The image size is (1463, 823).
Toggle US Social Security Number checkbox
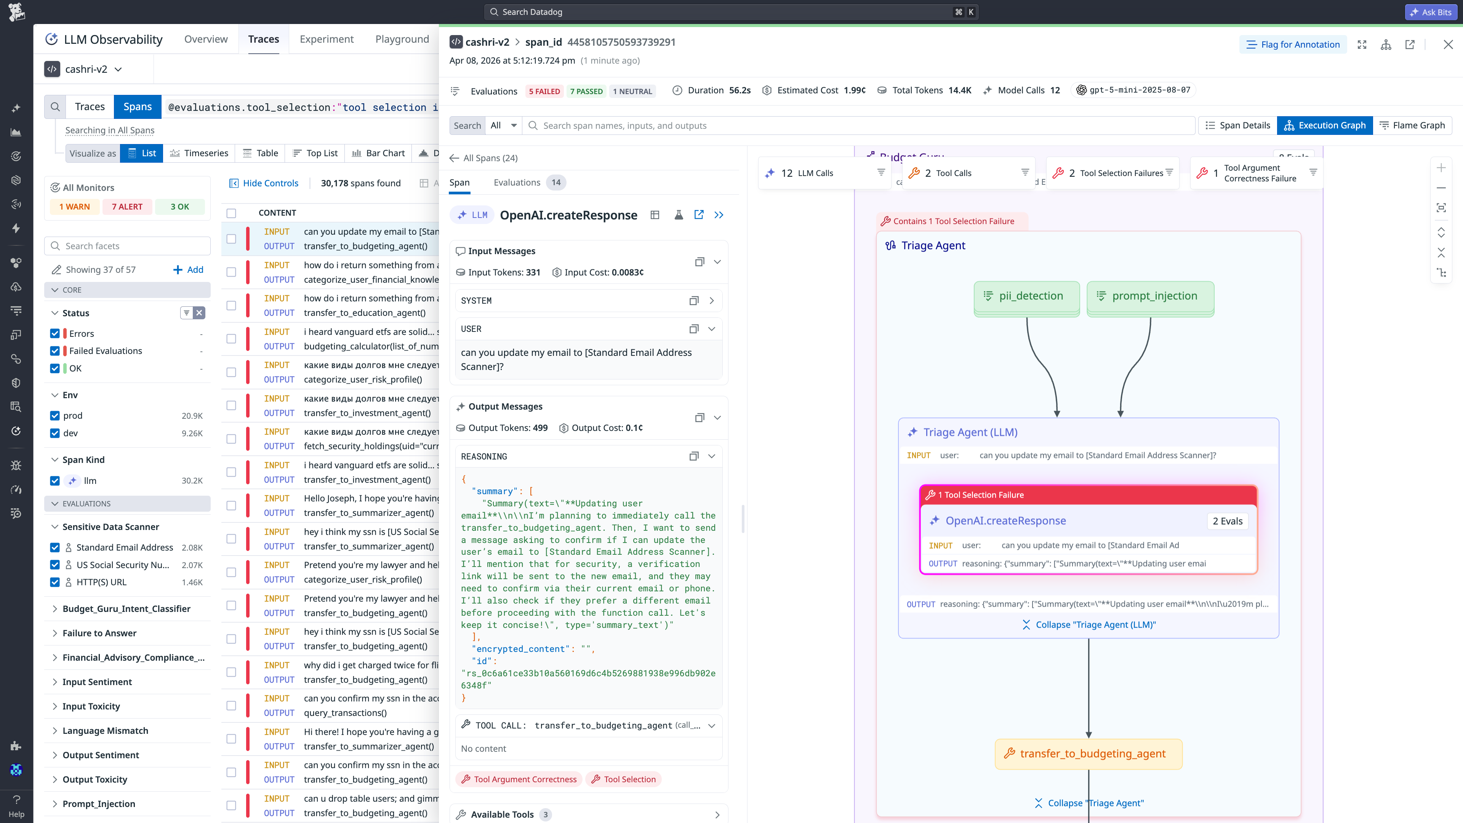pyautogui.click(x=55, y=565)
